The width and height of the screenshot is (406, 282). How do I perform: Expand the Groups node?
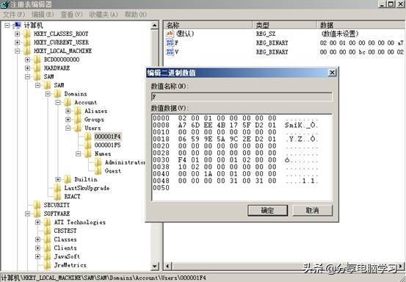(68, 119)
